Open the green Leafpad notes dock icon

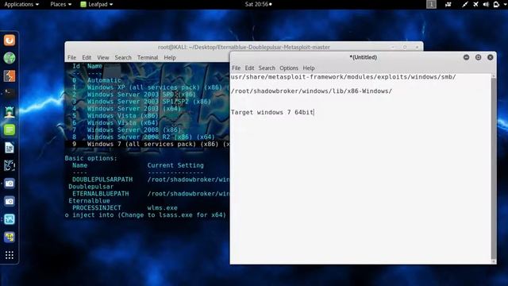click(x=10, y=129)
